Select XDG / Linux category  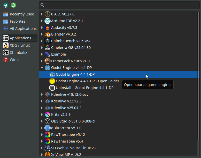coord(19,45)
